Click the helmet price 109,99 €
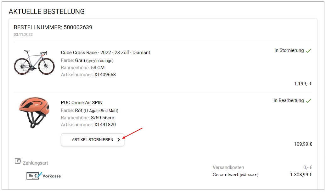326x192 pixels. coord(303,144)
